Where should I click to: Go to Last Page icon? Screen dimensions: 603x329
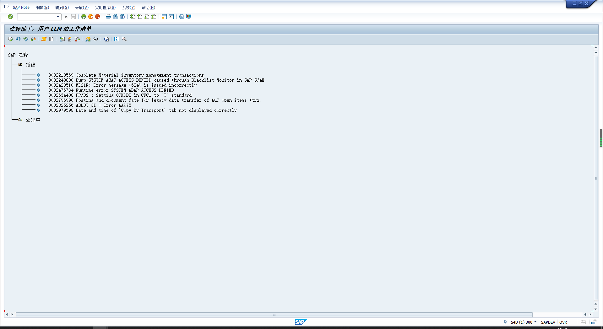154,17
